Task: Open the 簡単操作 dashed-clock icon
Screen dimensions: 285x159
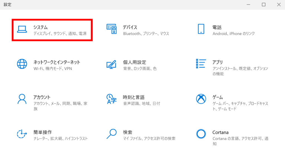Action: pos(22,134)
